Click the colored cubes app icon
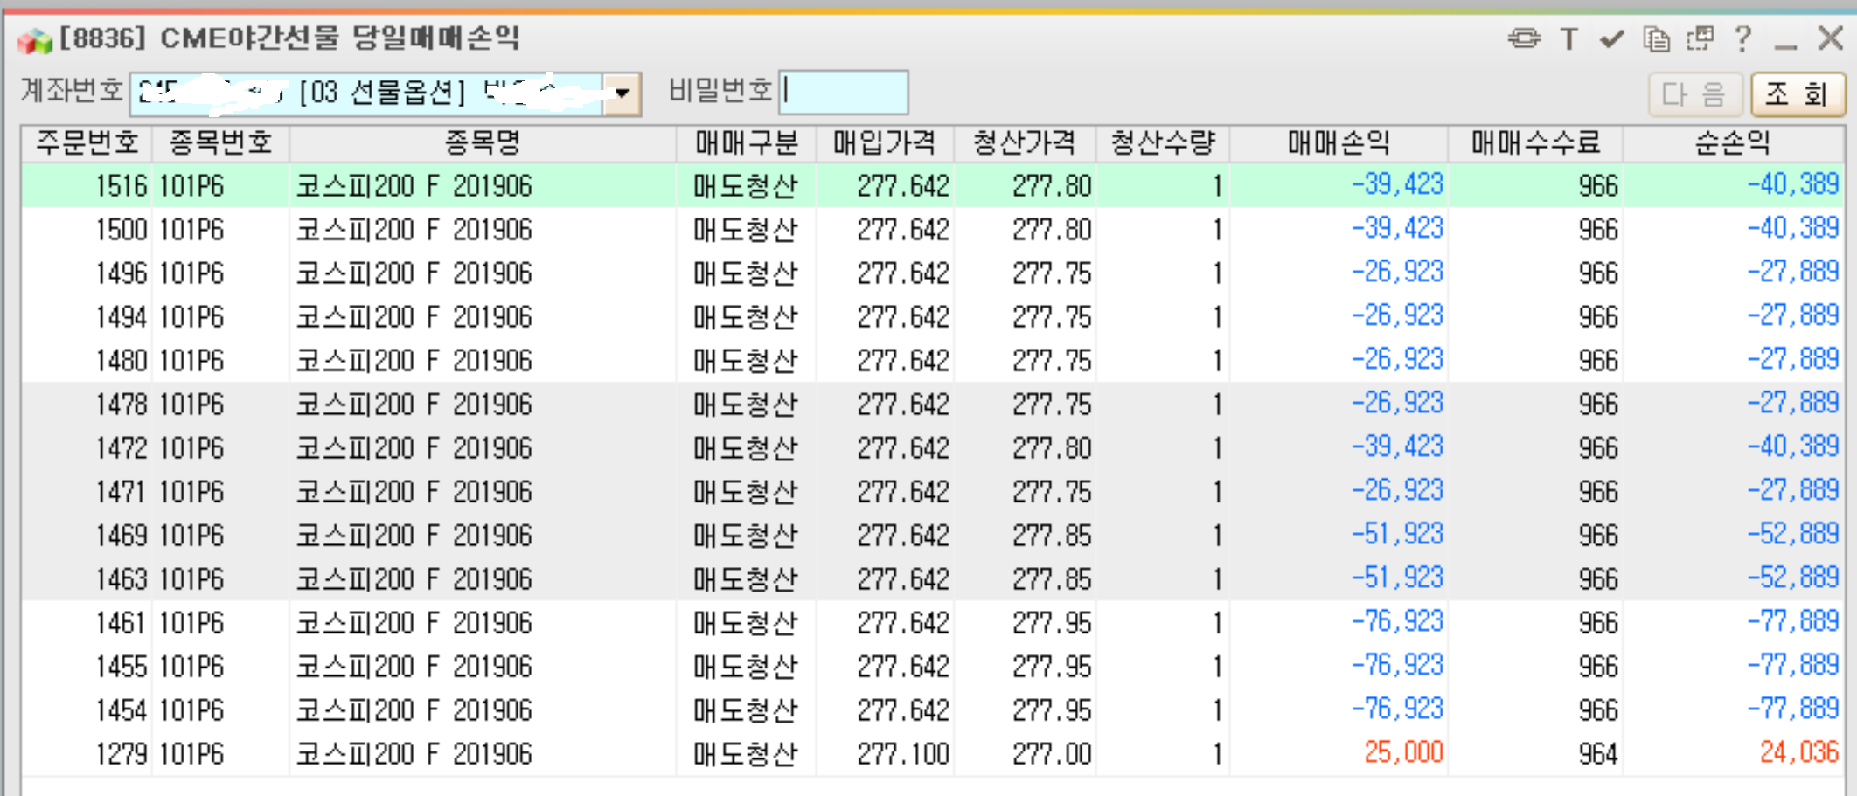This screenshot has height=796, width=1857. (x=35, y=40)
